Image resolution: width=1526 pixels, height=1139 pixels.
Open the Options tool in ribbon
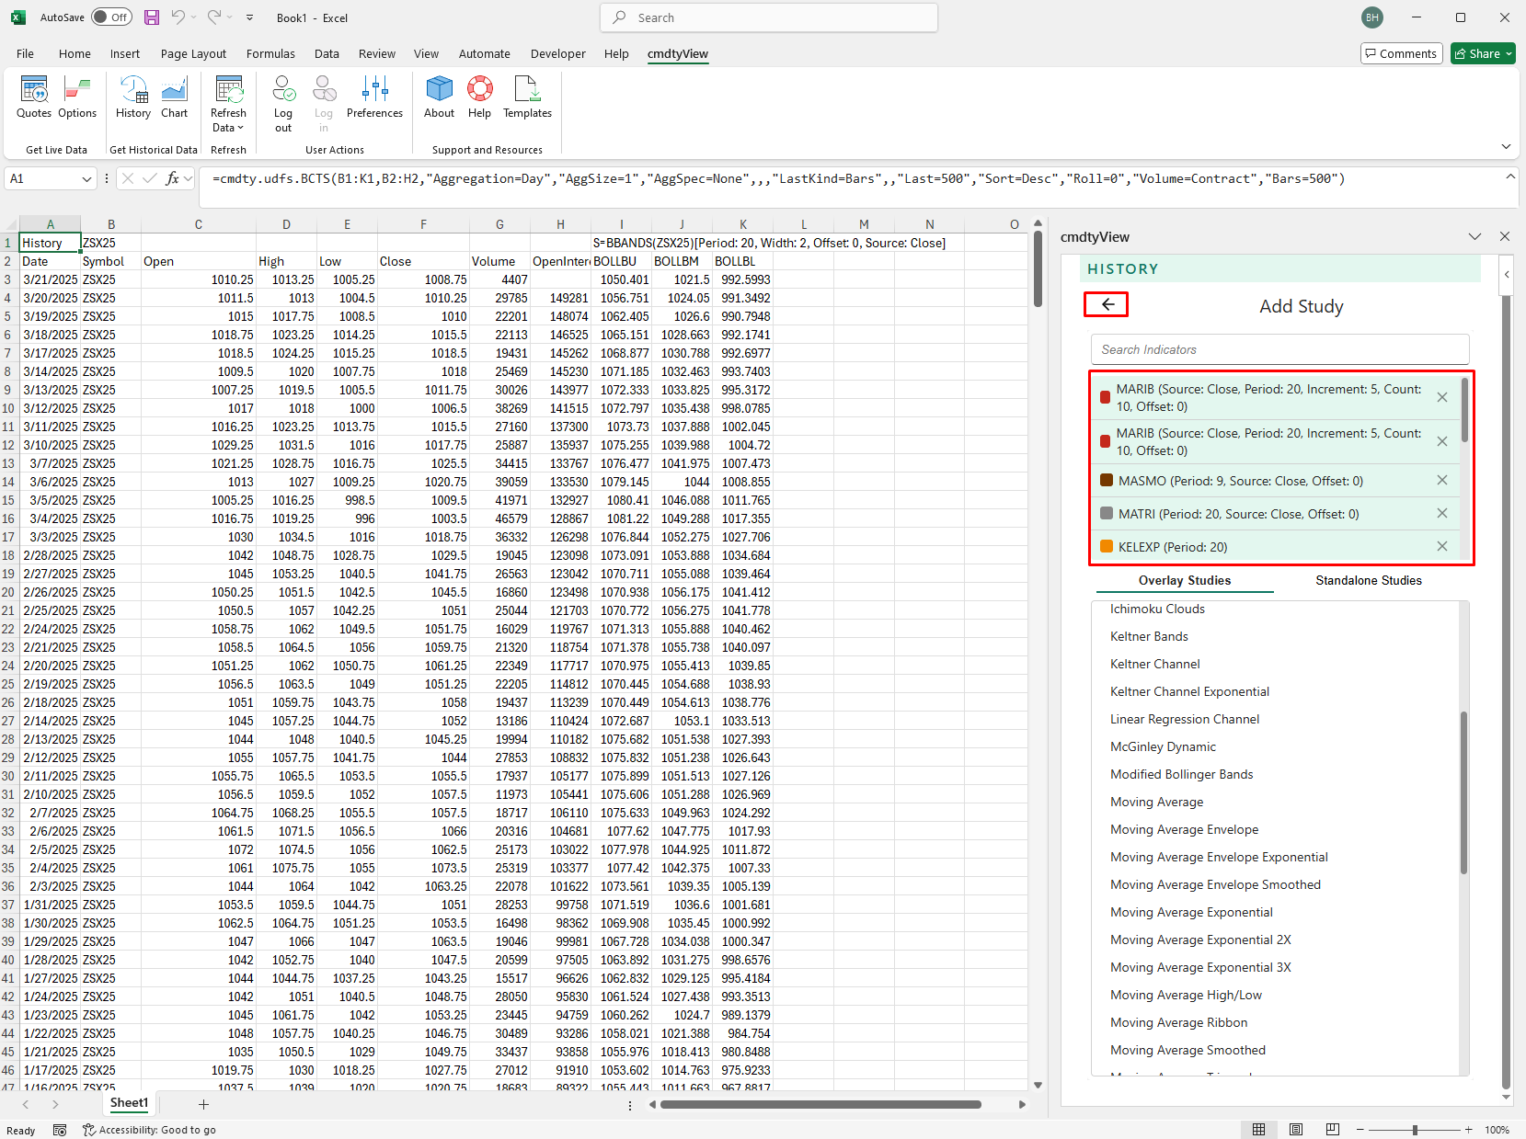click(x=77, y=97)
